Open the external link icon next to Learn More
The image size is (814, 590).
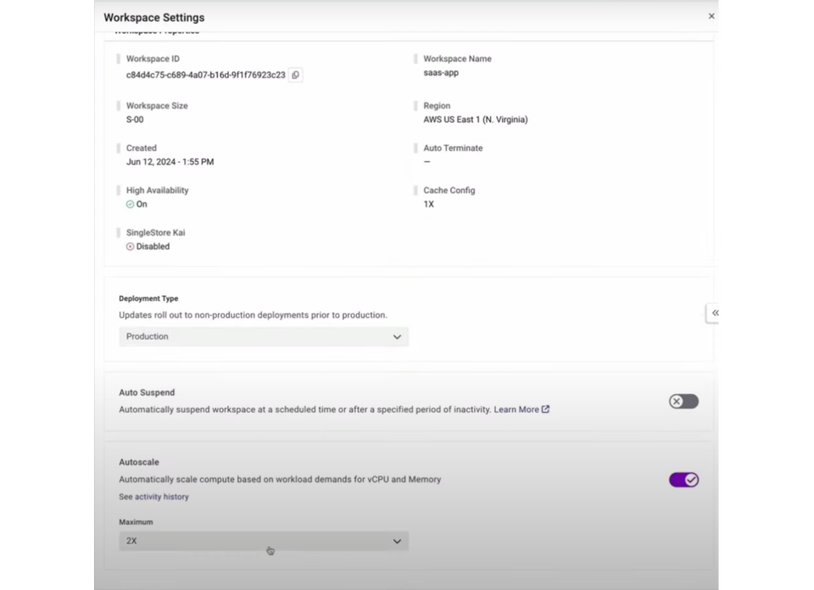[547, 409]
